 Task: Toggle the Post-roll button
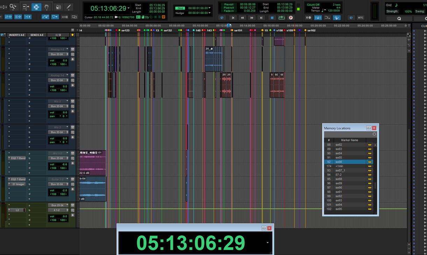(229, 7)
